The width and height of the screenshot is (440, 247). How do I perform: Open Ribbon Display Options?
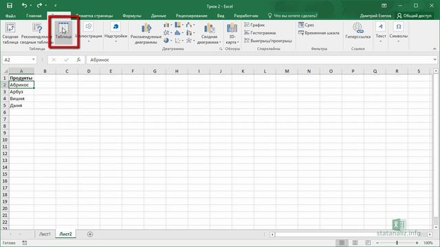(x=384, y=6)
